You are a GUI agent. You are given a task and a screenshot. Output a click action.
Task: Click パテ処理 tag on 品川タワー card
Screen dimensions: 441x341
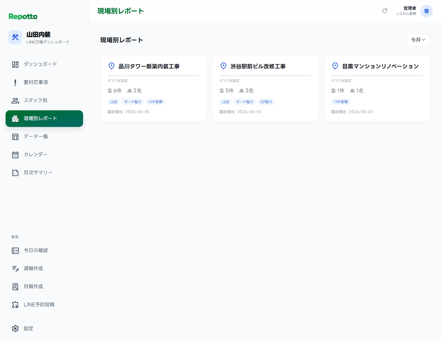pos(155,102)
